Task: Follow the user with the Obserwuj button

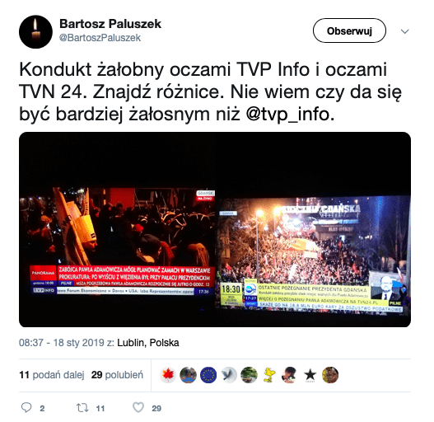Action: click(349, 30)
